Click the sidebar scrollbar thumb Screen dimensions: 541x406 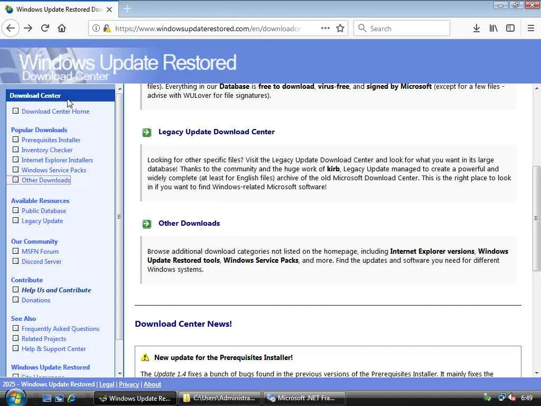[x=120, y=216]
